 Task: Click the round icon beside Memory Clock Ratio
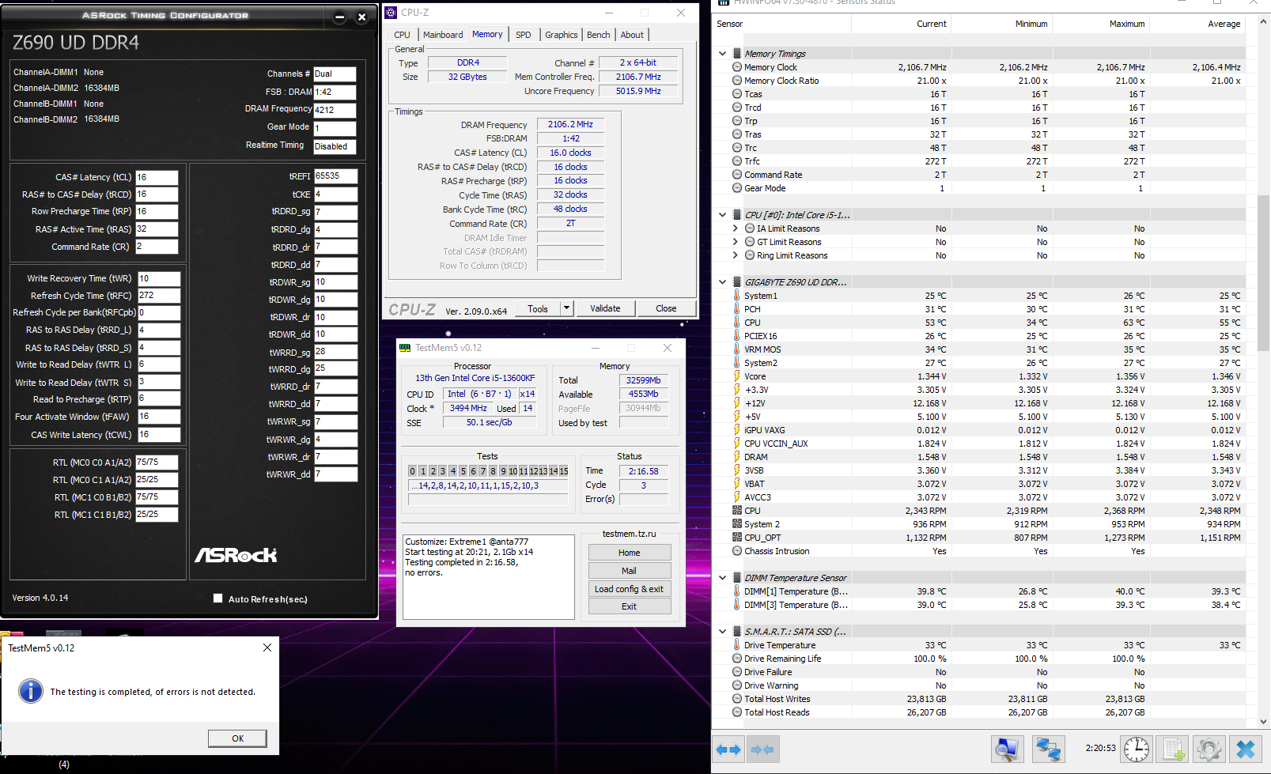coord(737,81)
